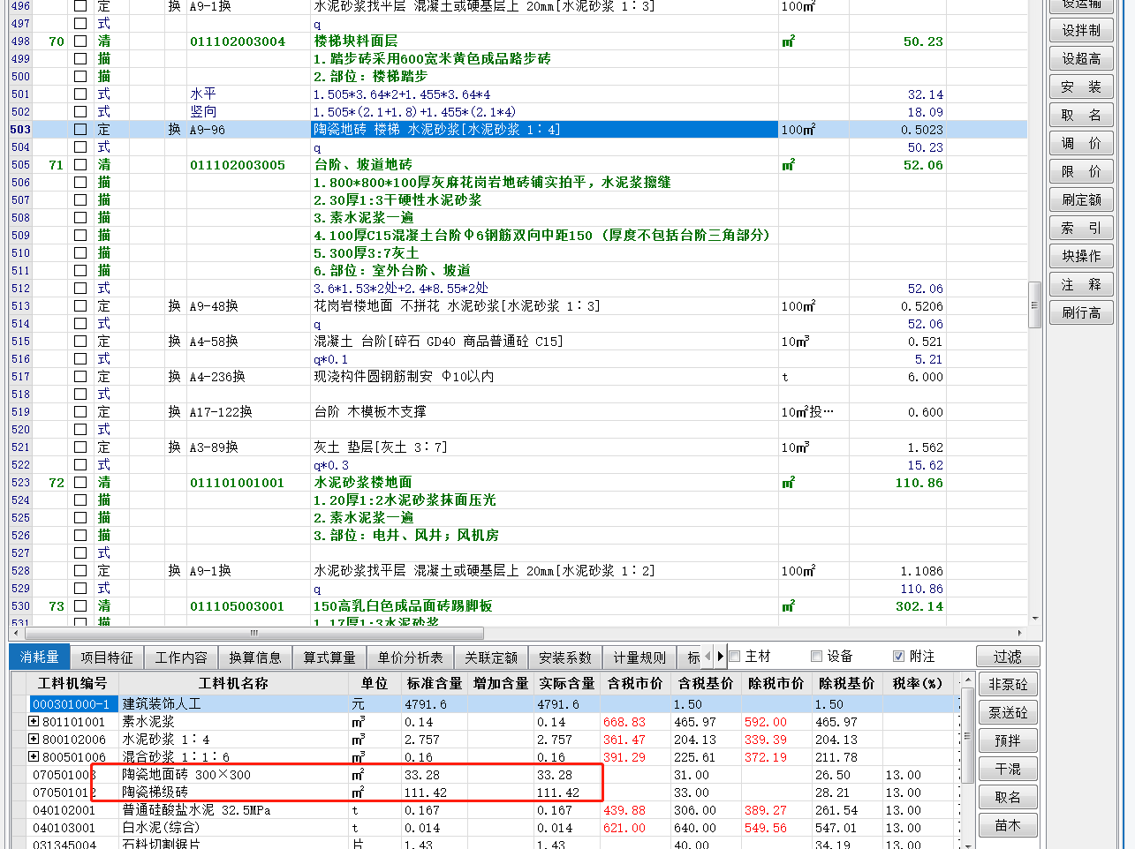Check the box in row 503
The image size is (1135, 849).
click(x=80, y=130)
